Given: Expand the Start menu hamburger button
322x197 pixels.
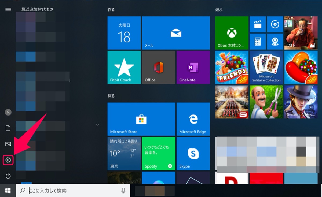Looking at the screenshot, I should (x=8, y=9).
